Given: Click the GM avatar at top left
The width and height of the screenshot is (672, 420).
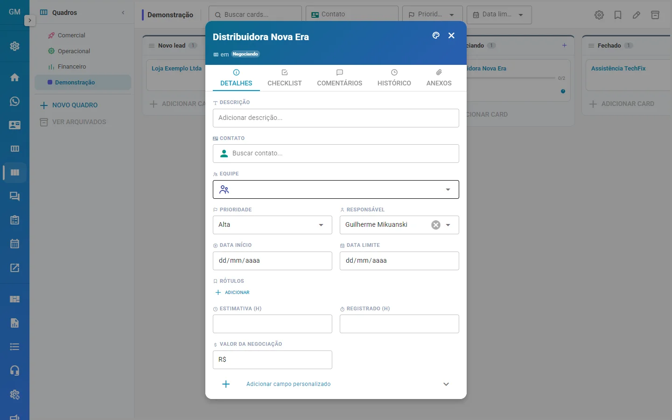Looking at the screenshot, I should 14,12.
